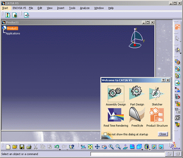Select Real Time Rendering workbench

coord(116,115)
